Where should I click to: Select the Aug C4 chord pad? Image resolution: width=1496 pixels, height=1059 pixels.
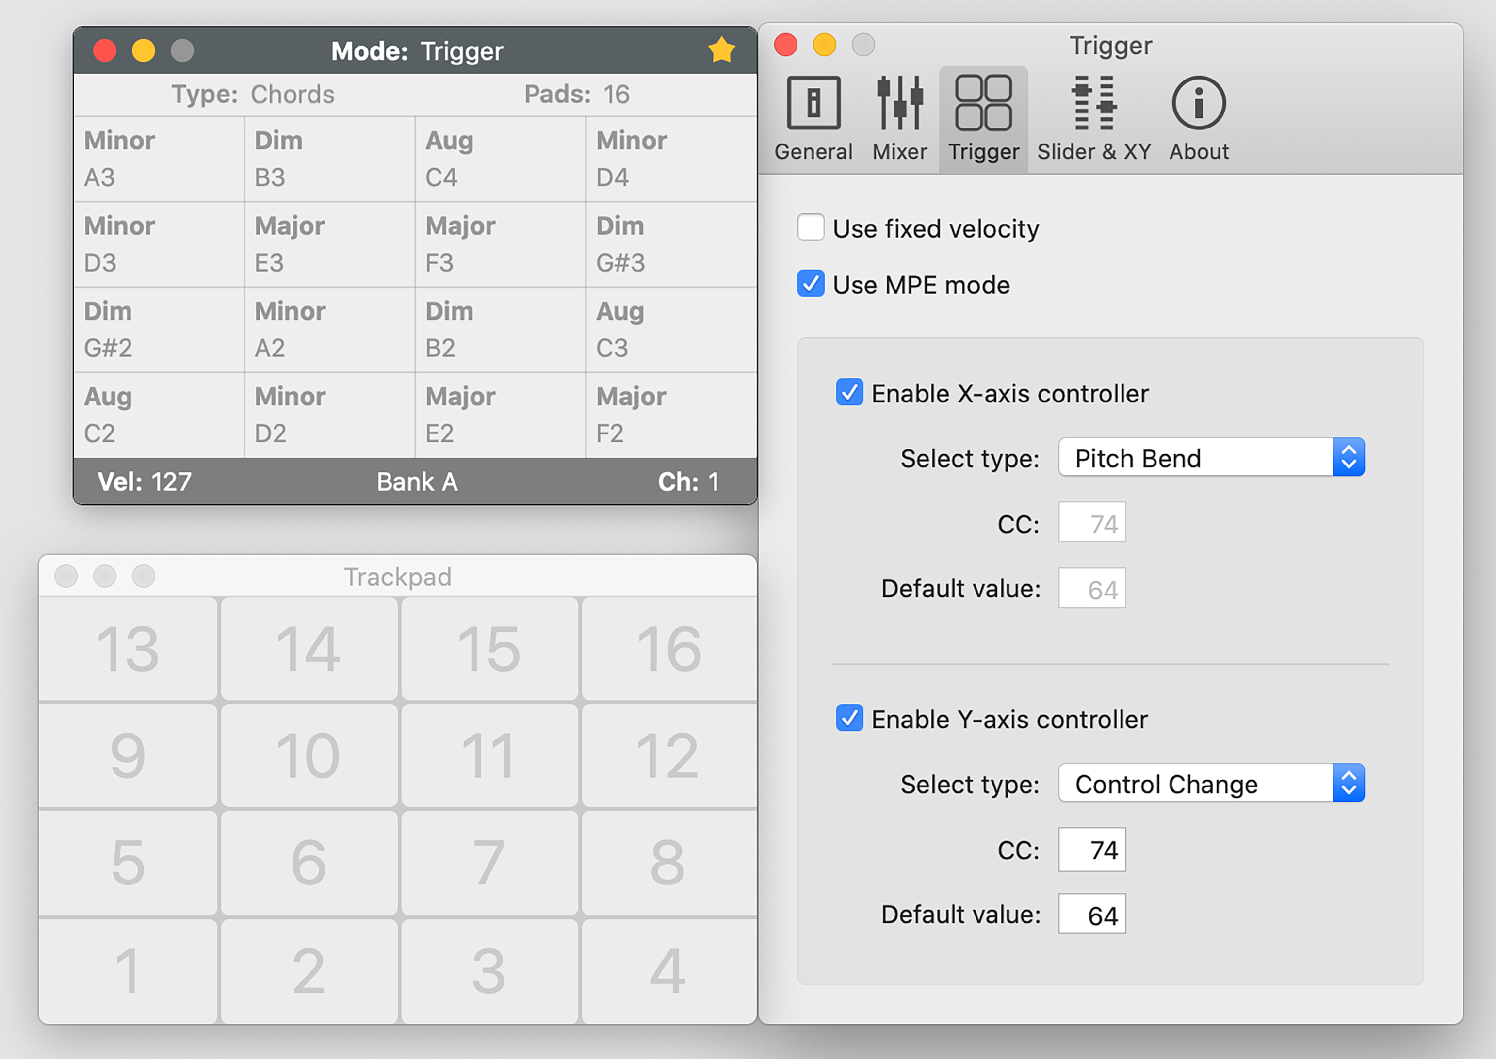[500, 159]
